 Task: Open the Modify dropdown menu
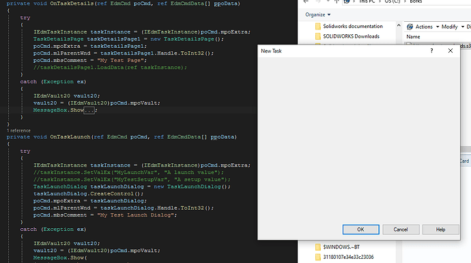coord(453,27)
